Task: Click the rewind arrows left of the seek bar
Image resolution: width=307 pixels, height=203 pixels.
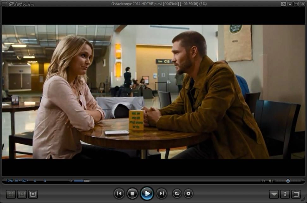Action: pyautogui.click(x=71, y=181)
